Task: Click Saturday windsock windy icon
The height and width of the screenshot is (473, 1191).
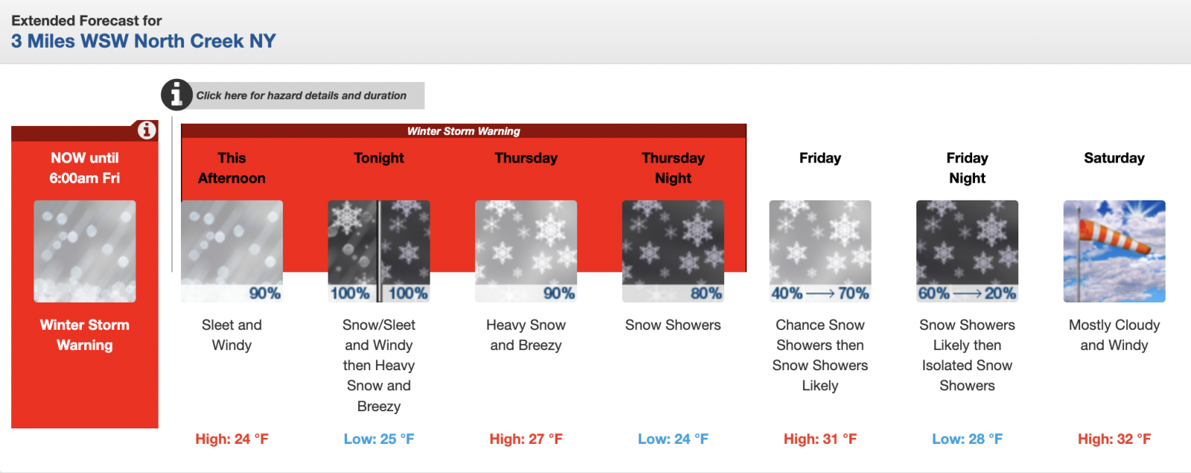Action: point(1114,251)
